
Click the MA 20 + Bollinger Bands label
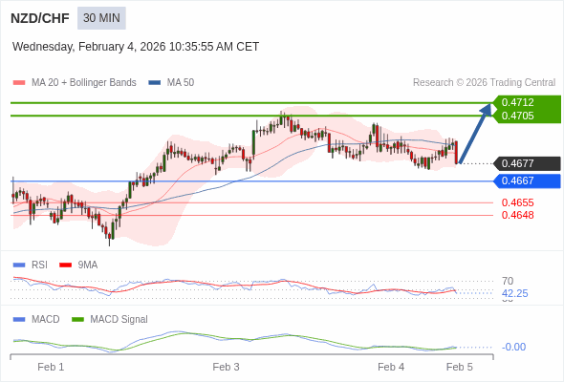[84, 83]
